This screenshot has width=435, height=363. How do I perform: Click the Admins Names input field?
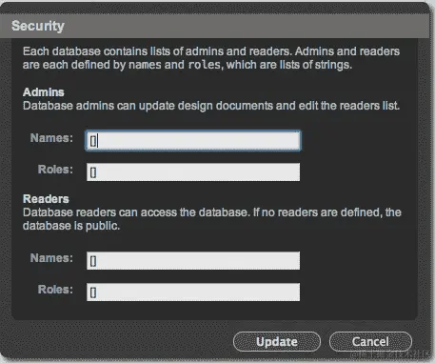coord(193,140)
